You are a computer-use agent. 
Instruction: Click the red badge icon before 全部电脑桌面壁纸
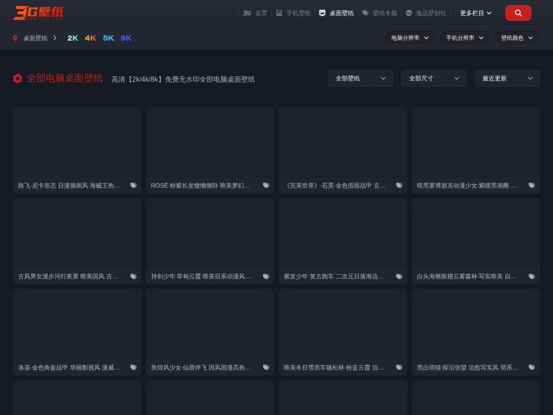coord(18,78)
